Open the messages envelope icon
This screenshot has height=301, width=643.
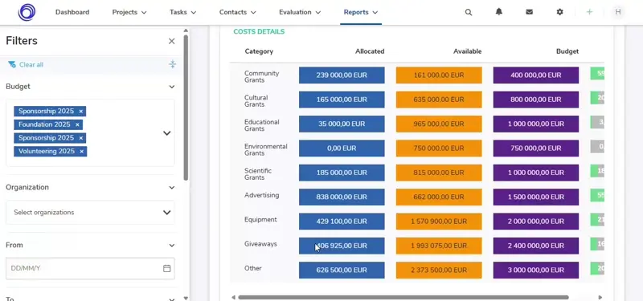530,12
